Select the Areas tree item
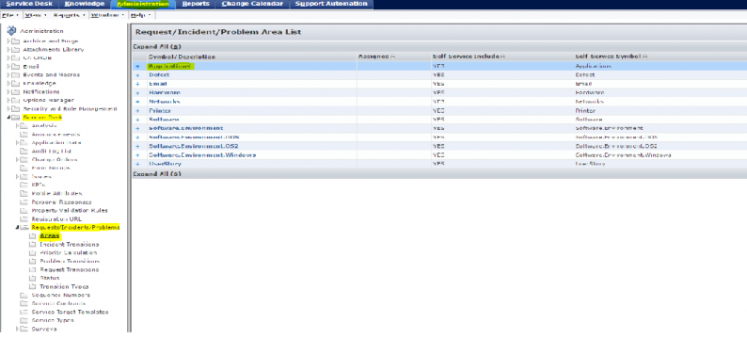This screenshot has width=747, height=339. (50, 236)
